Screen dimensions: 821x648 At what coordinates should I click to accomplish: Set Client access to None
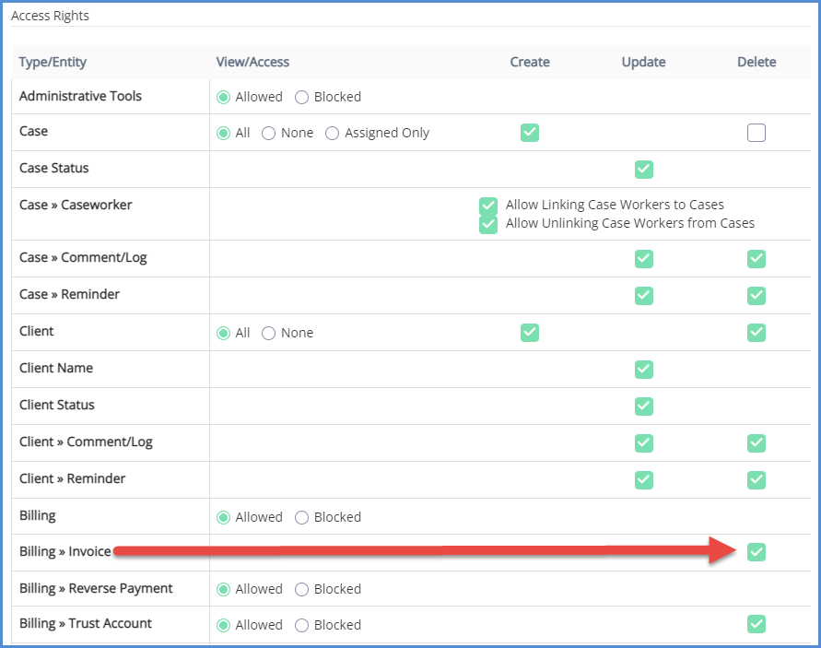click(269, 333)
